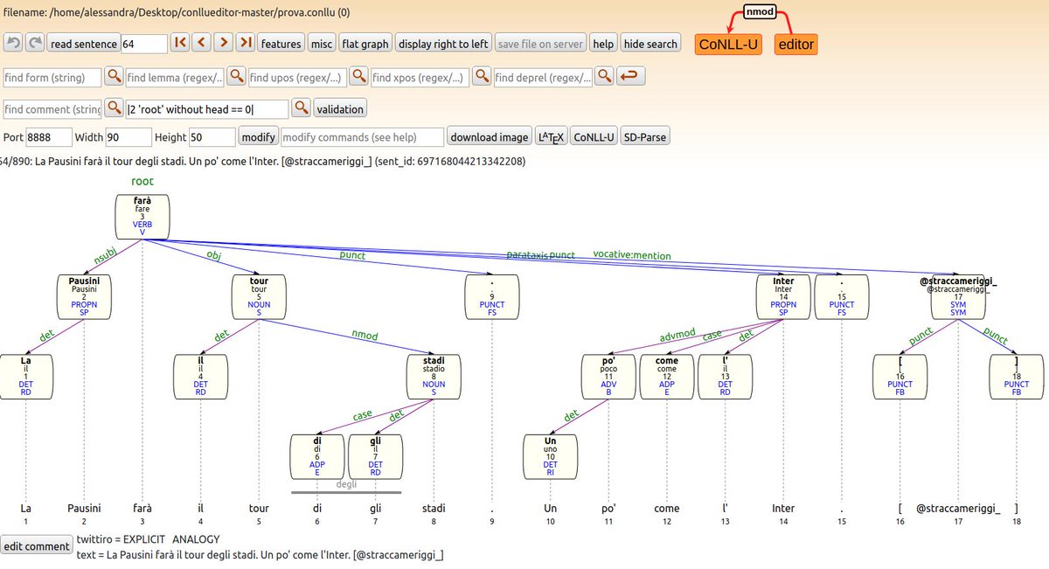Open the misc menu

(x=321, y=41)
